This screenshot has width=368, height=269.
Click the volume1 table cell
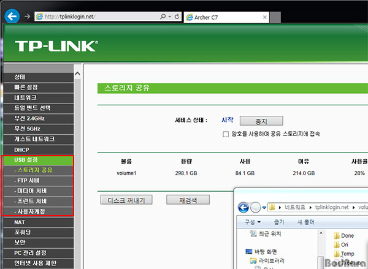point(126,173)
